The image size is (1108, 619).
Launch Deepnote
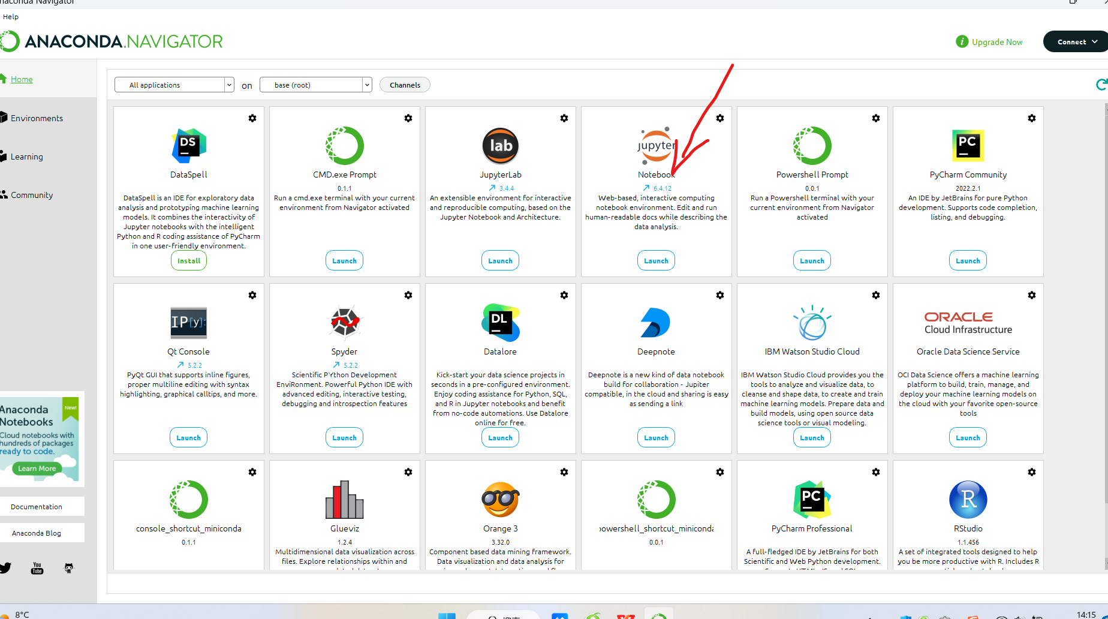coord(657,437)
